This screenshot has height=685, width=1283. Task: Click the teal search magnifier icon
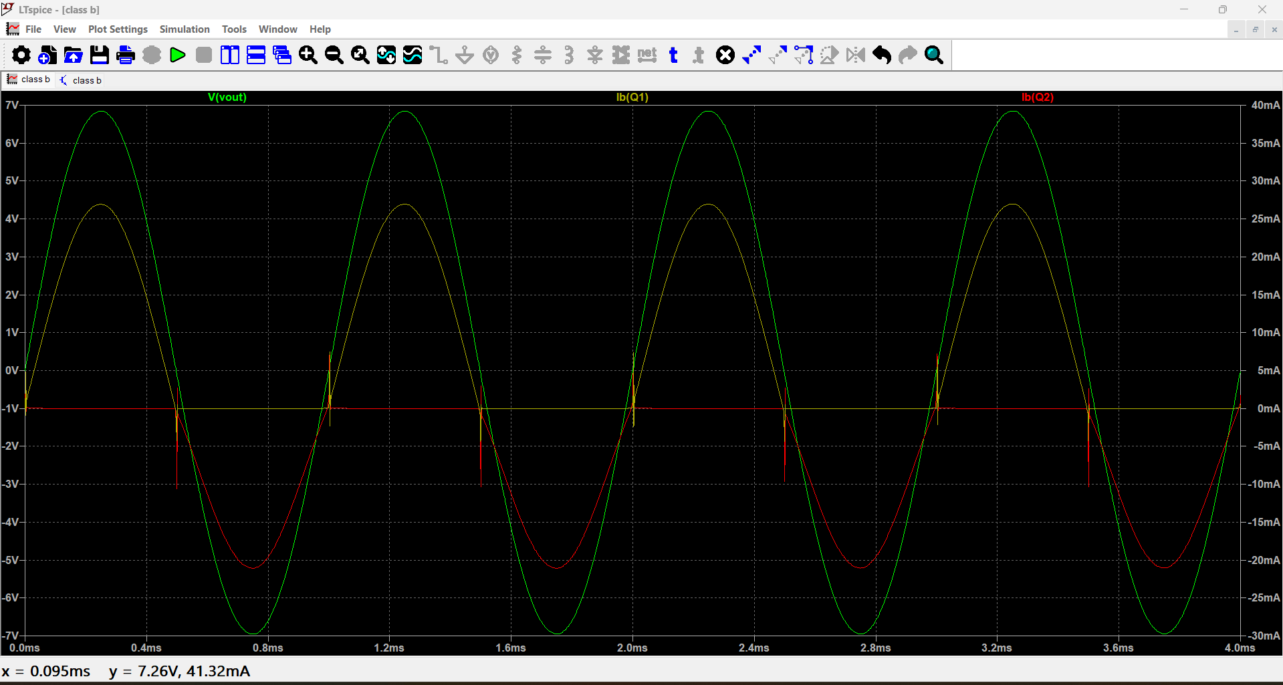(x=934, y=55)
